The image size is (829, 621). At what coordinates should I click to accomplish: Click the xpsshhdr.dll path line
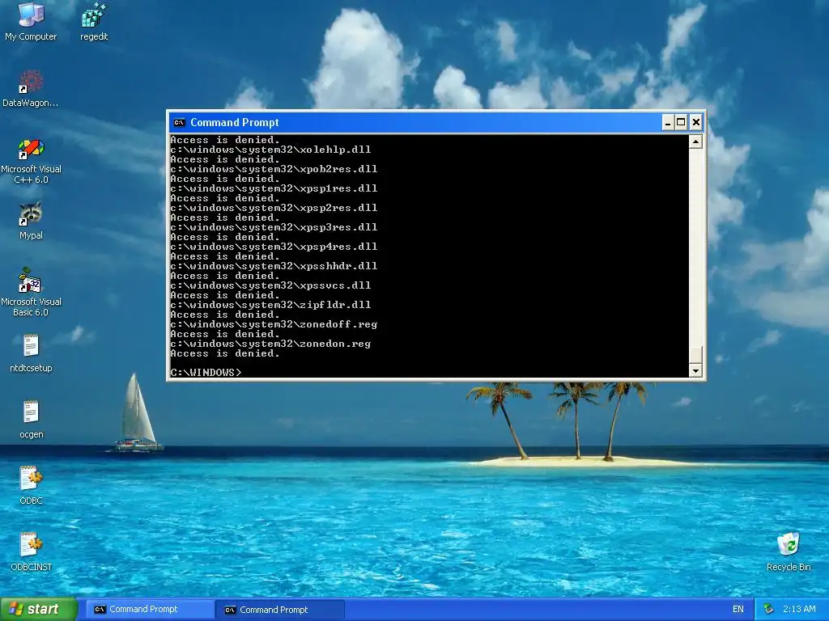click(x=274, y=265)
